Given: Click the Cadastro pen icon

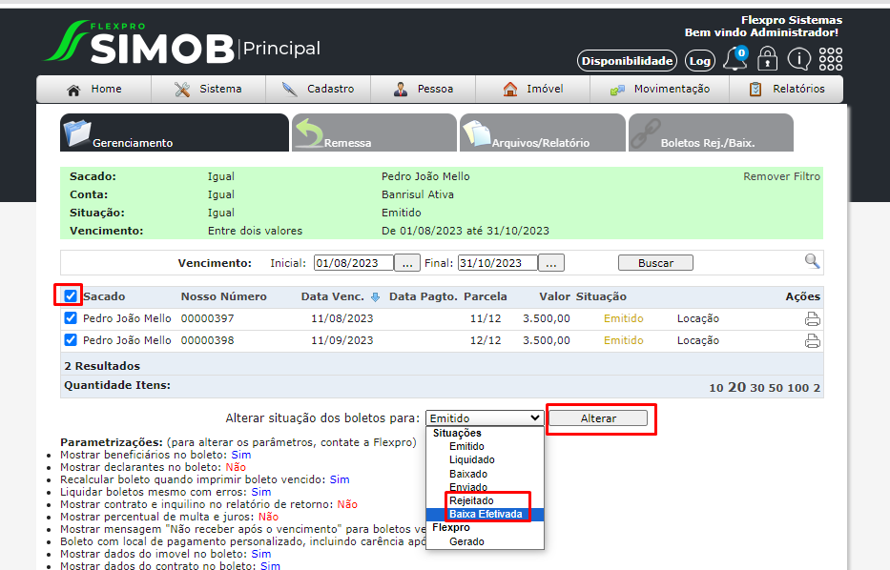Looking at the screenshot, I should pos(290,89).
